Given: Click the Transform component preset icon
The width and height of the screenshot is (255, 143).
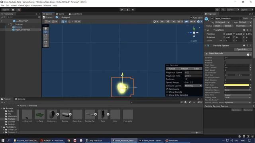Looking at the screenshot, I should click(247, 30).
